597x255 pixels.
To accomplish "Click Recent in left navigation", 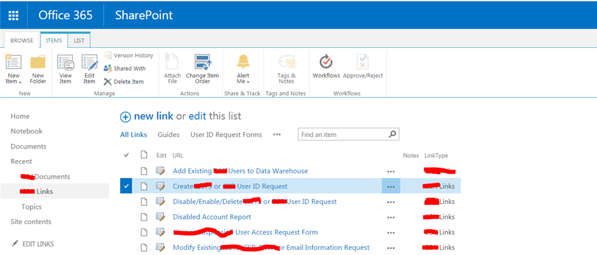I will pos(22,161).
